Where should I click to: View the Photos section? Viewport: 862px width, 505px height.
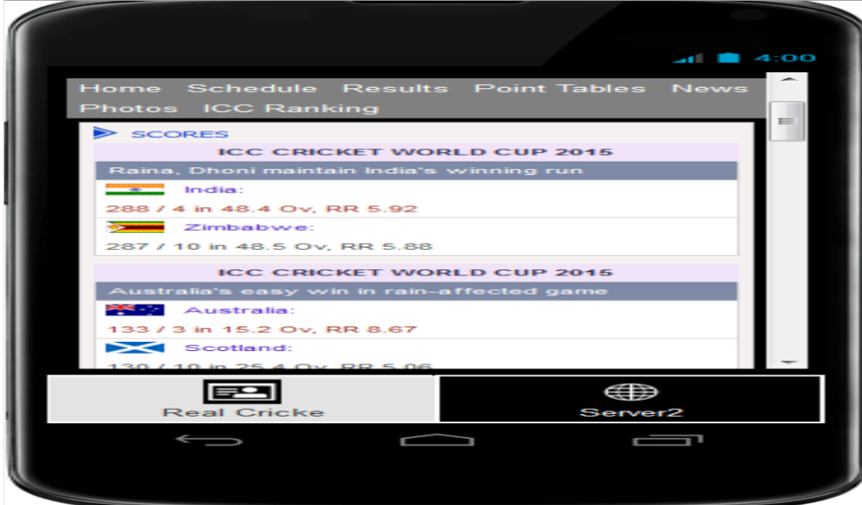128,109
